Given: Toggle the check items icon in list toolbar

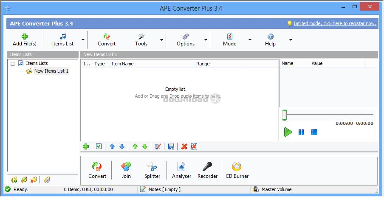Looking at the screenshot, I should click(x=99, y=146).
